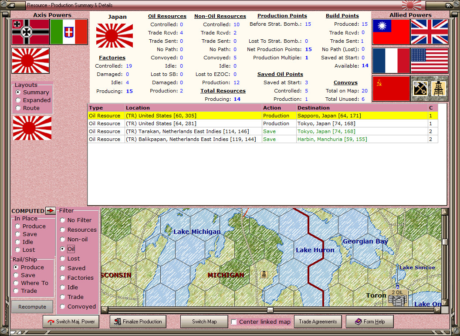Choose the Resources filter option
The image size is (460, 336).
click(62, 230)
